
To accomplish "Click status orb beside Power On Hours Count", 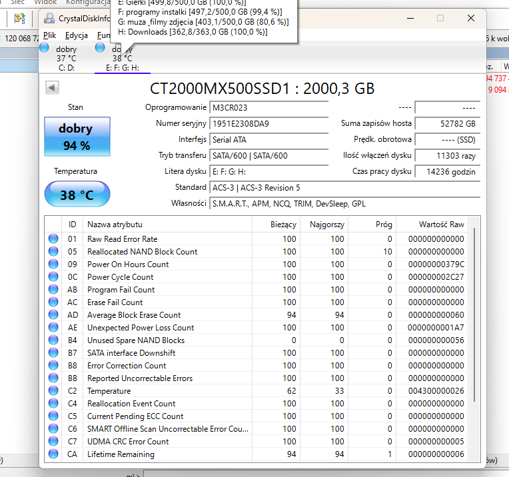I will [x=53, y=264].
